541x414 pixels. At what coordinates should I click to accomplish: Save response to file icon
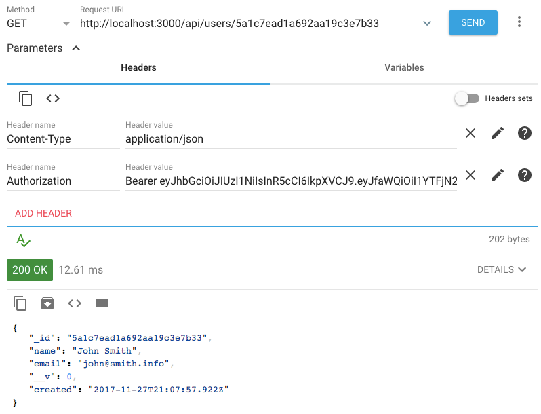(x=47, y=303)
